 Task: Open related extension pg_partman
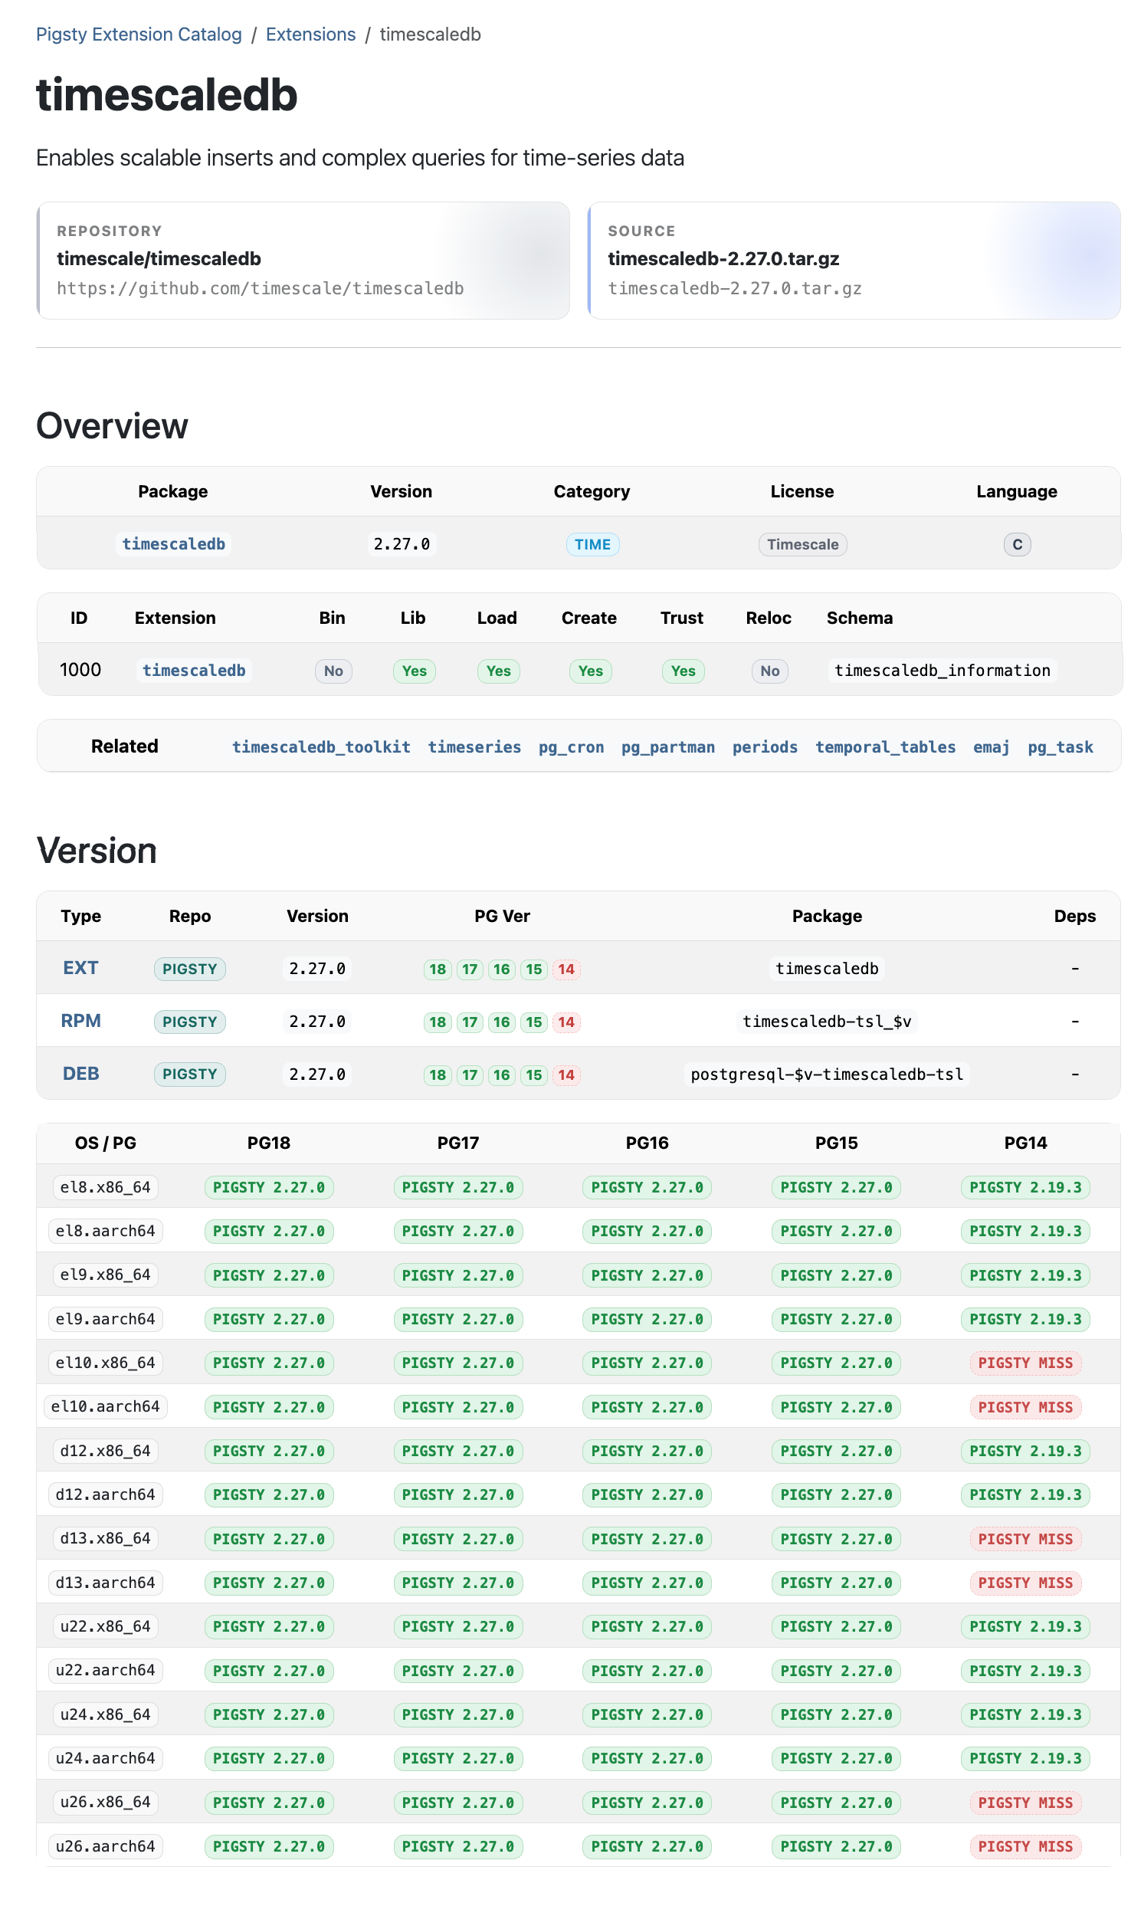(x=667, y=747)
